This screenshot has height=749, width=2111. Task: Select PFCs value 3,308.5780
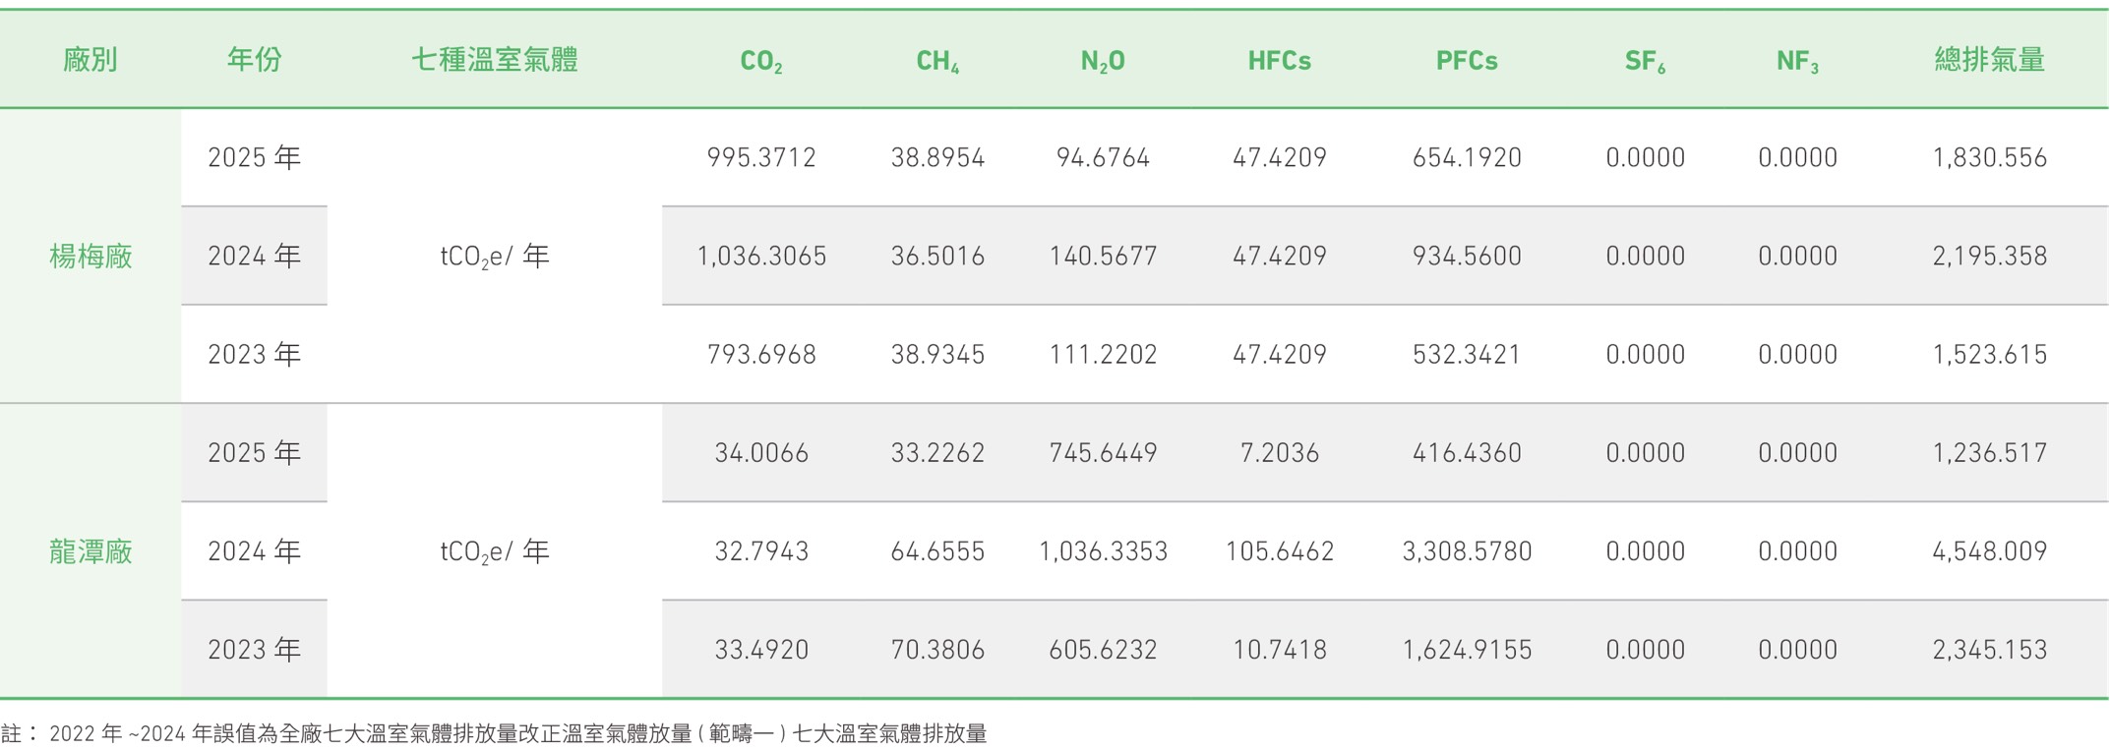(1467, 551)
